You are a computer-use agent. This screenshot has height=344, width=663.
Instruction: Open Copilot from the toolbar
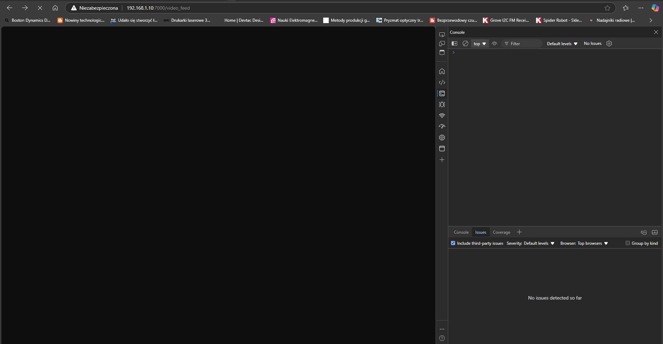(655, 8)
